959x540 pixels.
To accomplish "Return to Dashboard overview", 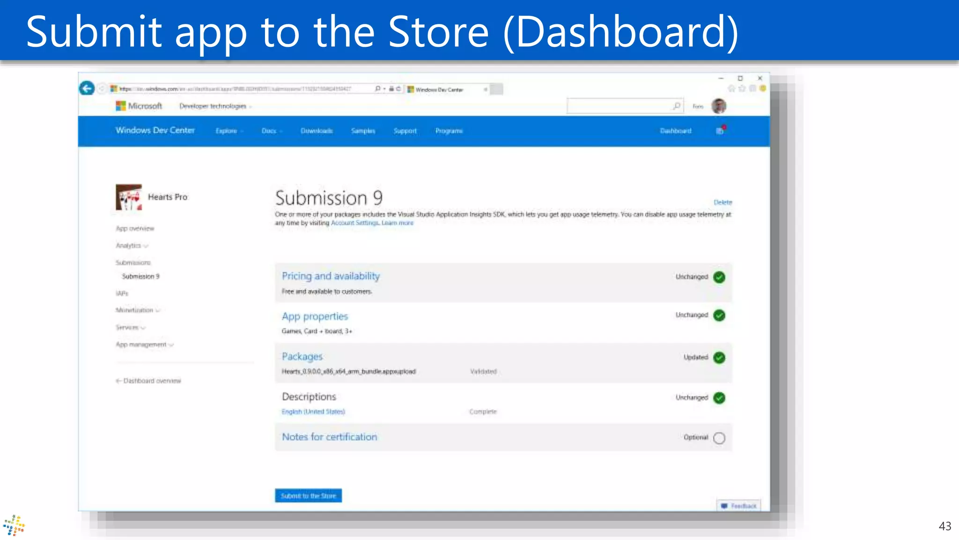I will 148,381.
